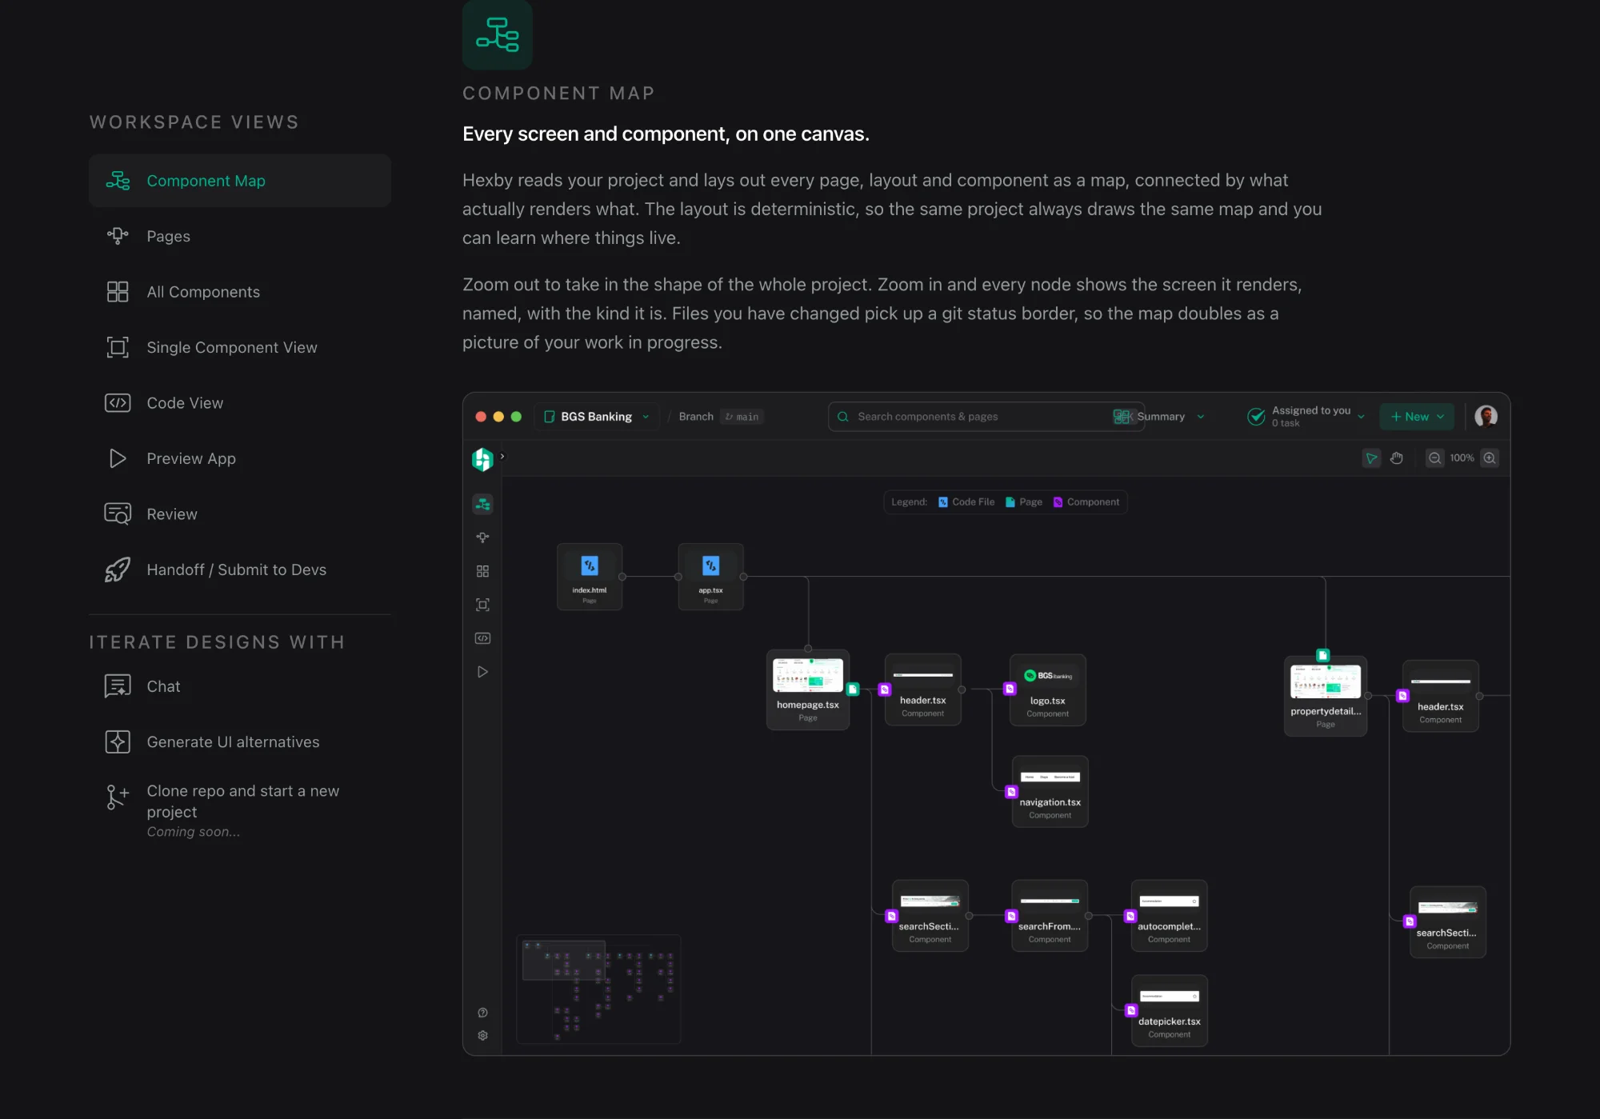
Task: Open Handoff / Submit to Devs
Action: coord(239,569)
